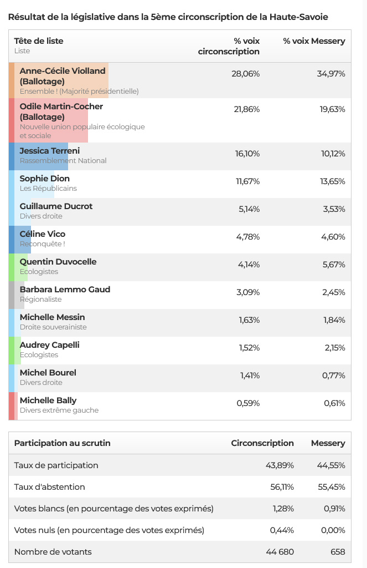Click Barbara Lemmo Gaud candidate name

(x=65, y=290)
